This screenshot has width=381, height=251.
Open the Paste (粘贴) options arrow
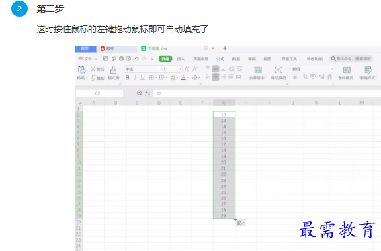[86, 78]
